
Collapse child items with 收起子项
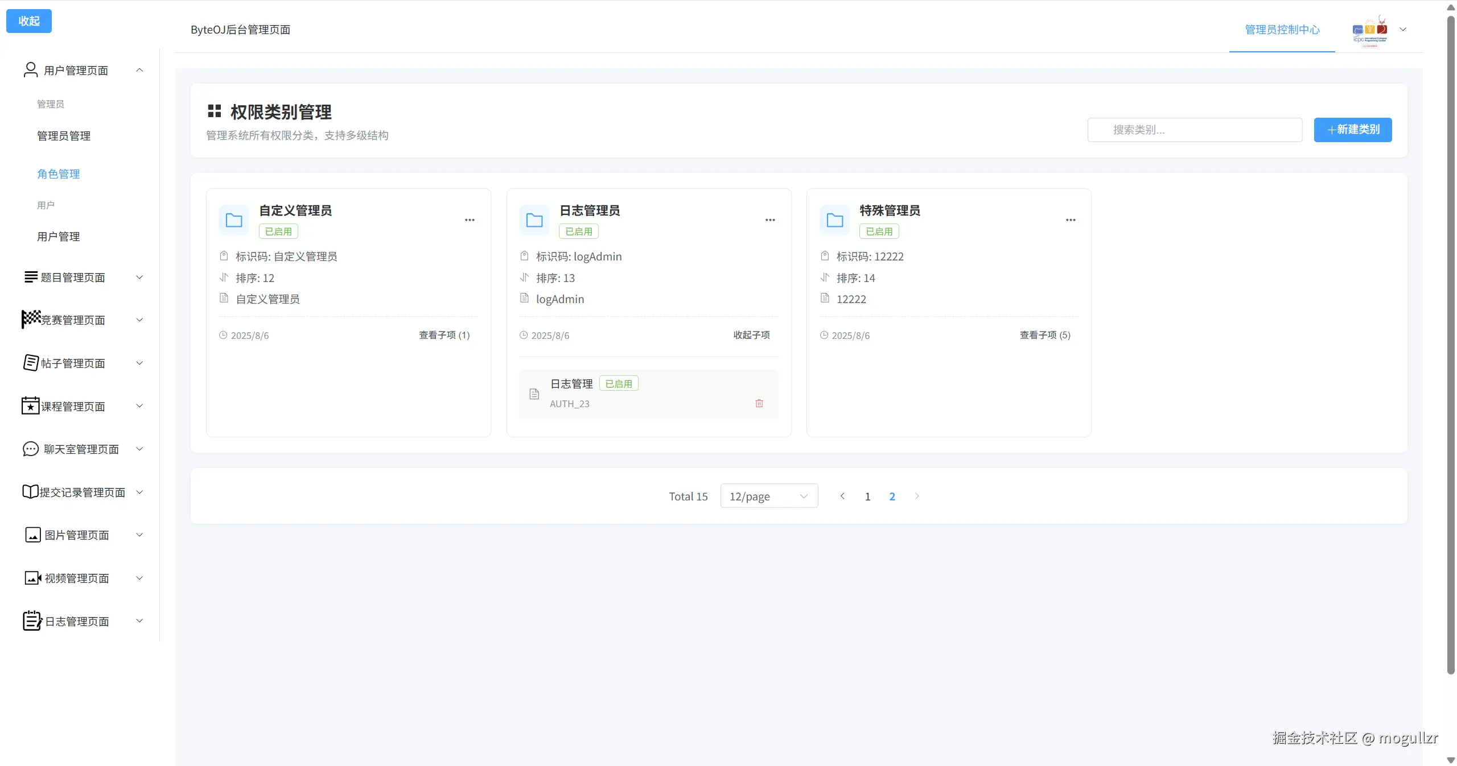tap(751, 335)
